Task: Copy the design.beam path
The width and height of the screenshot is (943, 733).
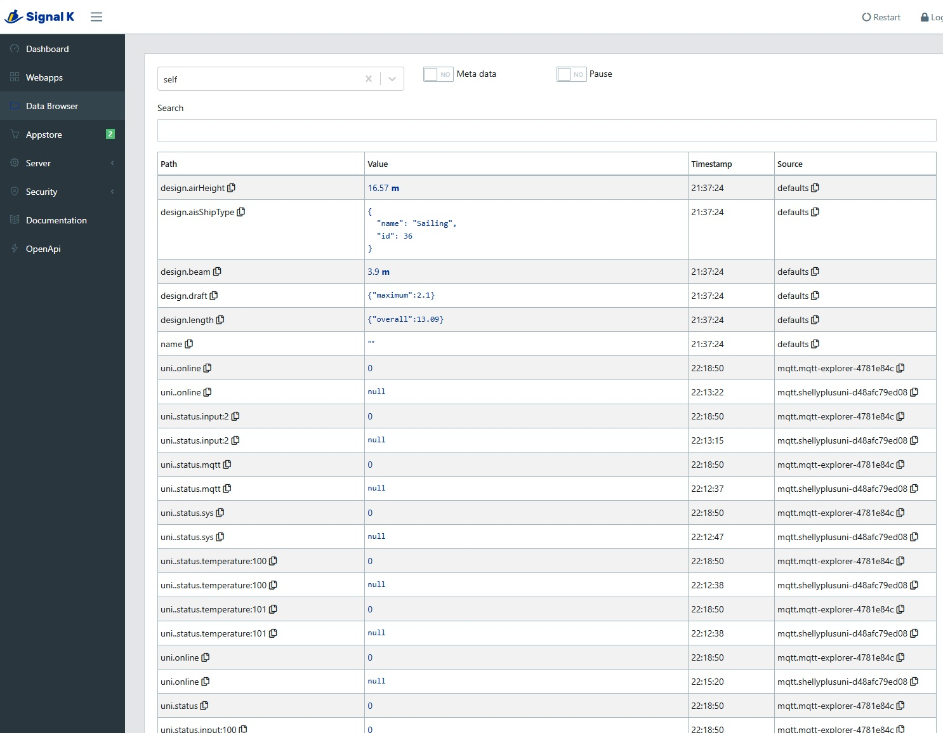Action: pyautogui.click(x=217, y=272)
